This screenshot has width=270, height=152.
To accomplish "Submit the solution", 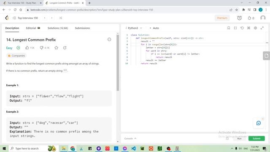I will point(256,138).
